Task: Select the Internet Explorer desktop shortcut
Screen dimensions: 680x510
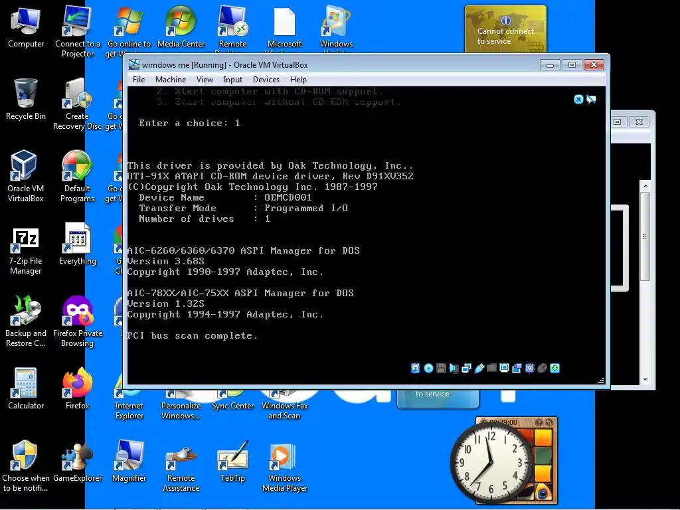Action: coord(129,404)
